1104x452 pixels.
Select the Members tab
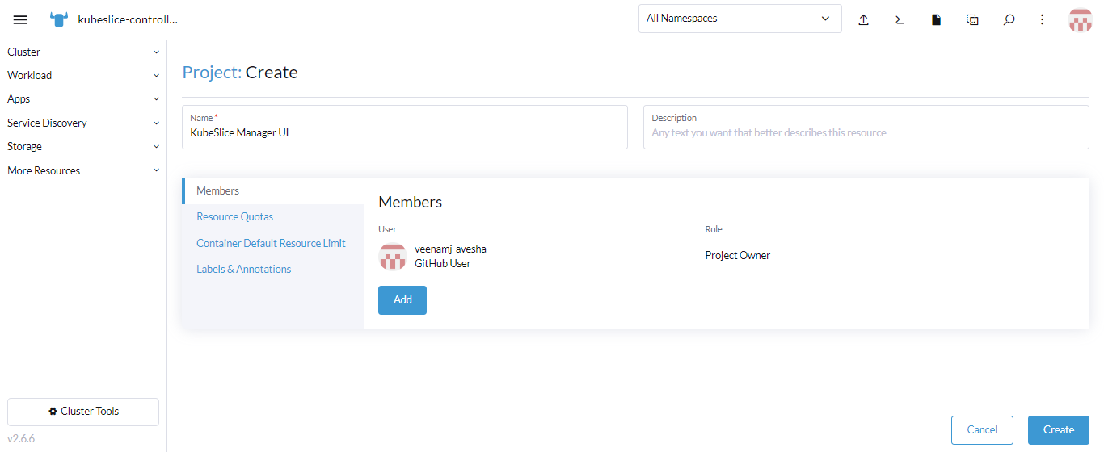tap(273, 190)
